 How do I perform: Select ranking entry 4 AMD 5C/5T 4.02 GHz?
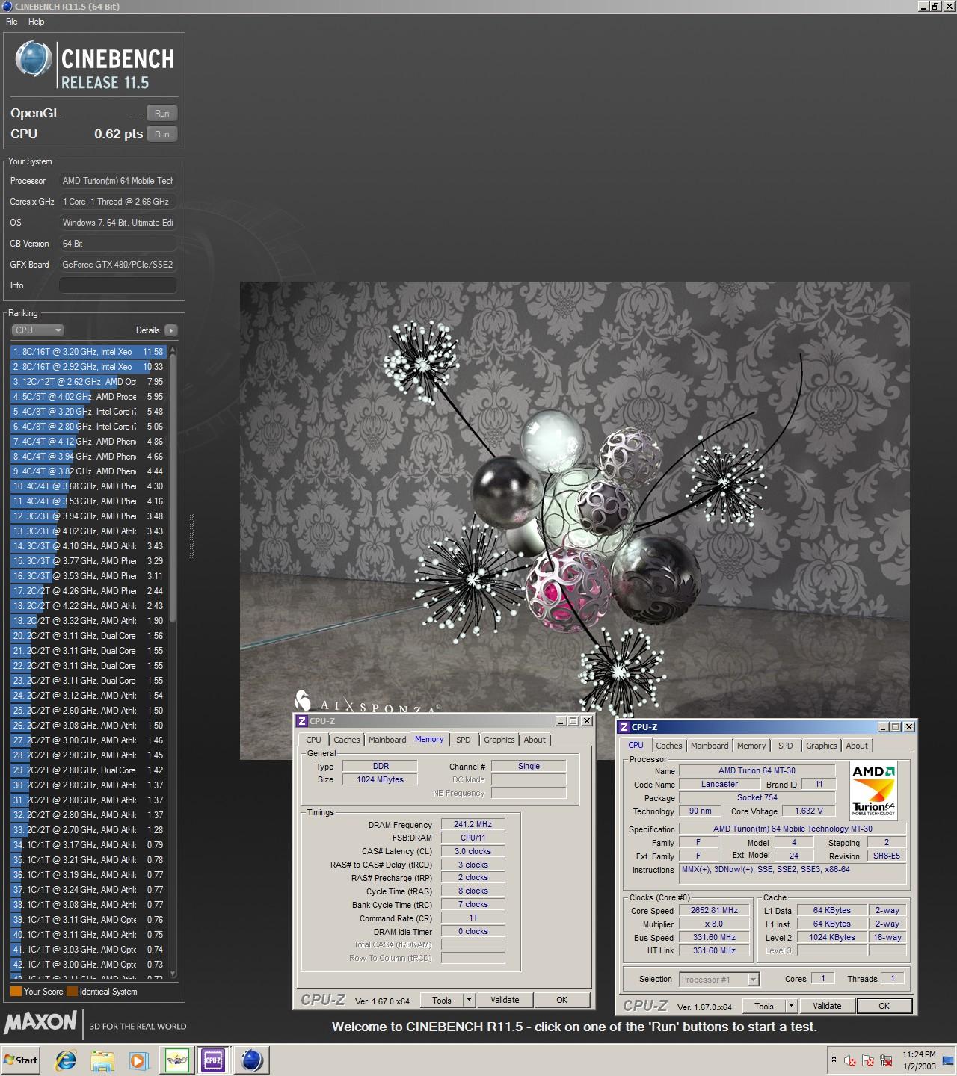pos(89,397)
